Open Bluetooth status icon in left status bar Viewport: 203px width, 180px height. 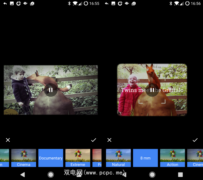pos(69,4)
